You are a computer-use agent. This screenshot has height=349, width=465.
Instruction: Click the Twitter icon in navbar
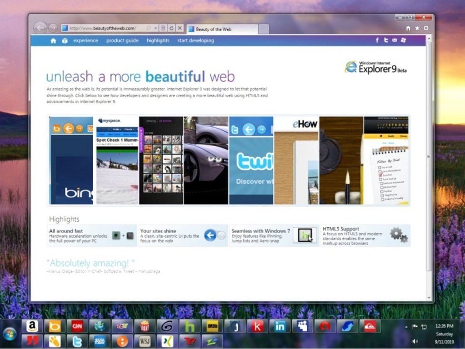click(386, 40)
